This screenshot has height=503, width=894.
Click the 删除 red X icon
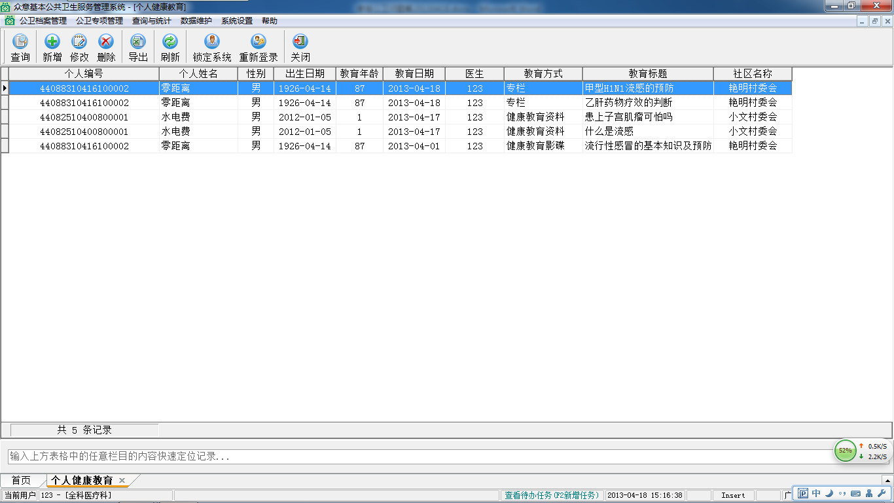point(106,42)
